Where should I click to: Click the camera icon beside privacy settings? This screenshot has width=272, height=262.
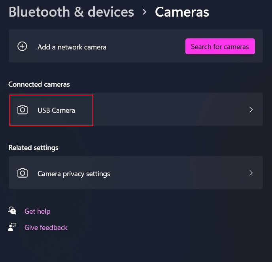coord(23,173)
